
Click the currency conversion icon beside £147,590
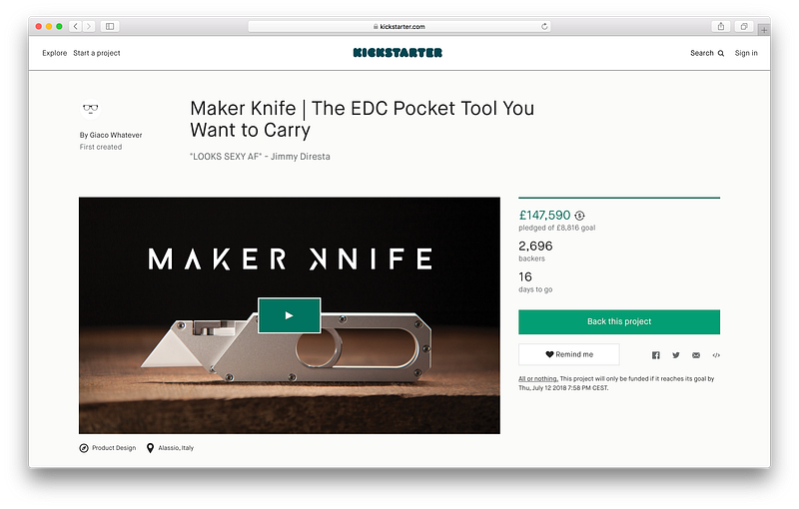pos(580,216)
